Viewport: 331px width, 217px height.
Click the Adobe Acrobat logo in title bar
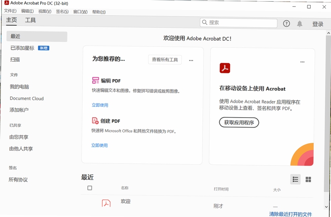(x=7, y=3)
